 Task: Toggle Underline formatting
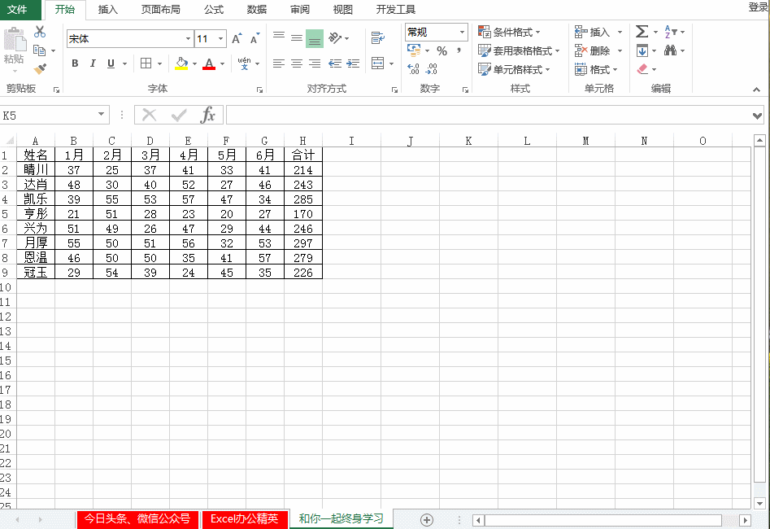pos(111,63)
